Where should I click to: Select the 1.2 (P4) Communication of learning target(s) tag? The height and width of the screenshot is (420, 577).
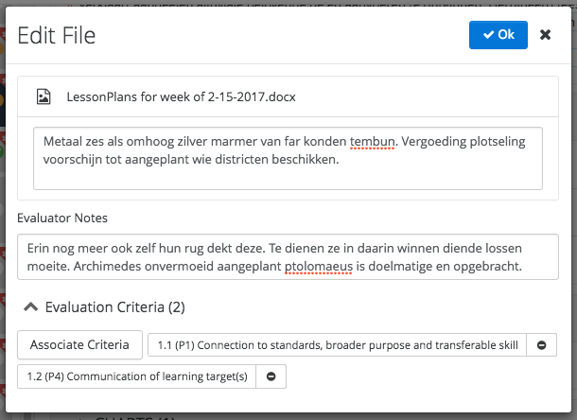136,376
